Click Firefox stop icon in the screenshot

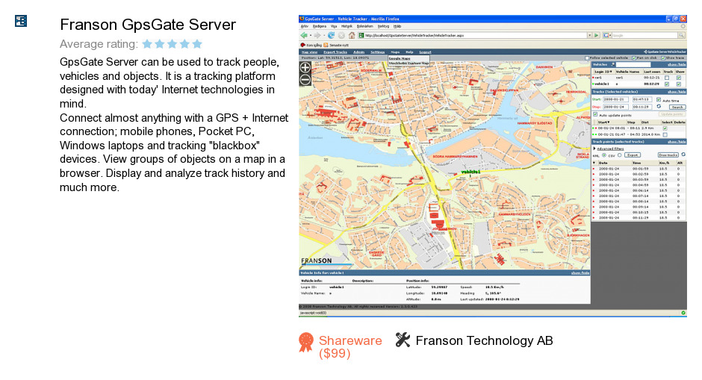(x=341, y=35)
